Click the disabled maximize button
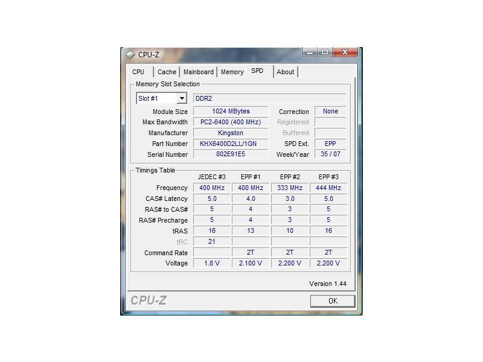This screenshot has height=362, width=483. tap(325, 52)
